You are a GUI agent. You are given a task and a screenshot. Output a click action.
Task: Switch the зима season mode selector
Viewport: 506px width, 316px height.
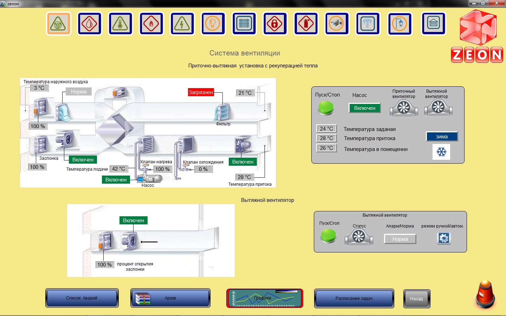click(x=442, y=137)
